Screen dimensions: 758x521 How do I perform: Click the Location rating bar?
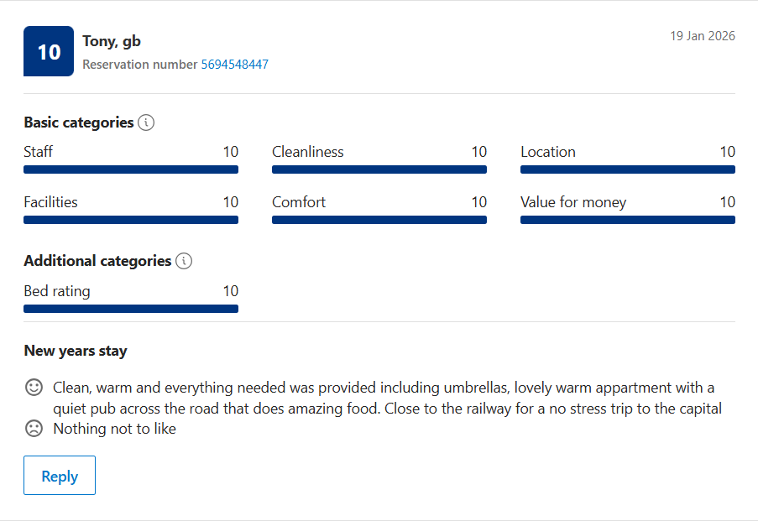[628, 169]
